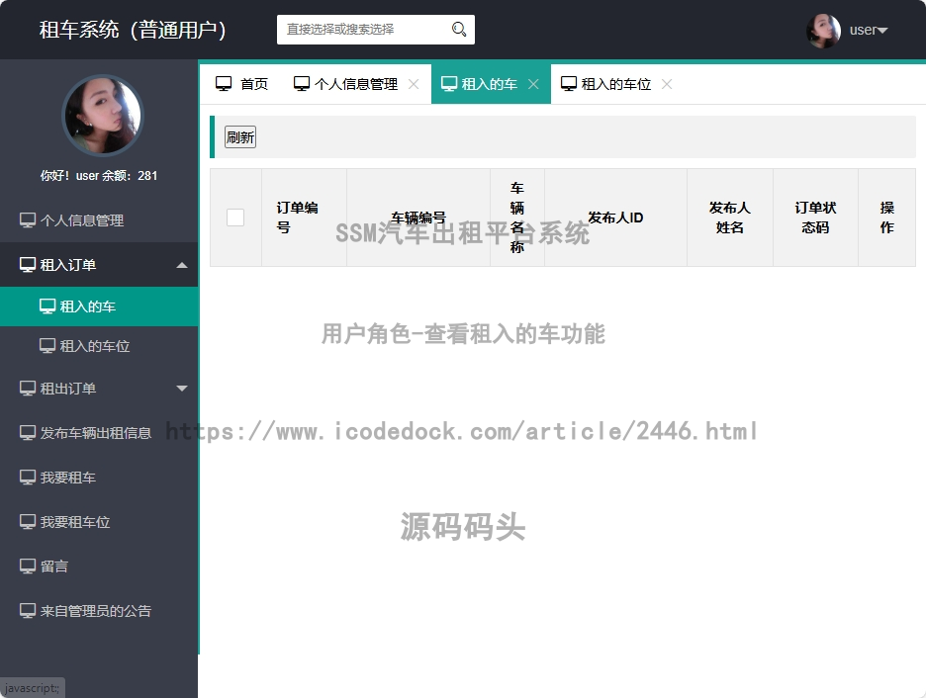Click monitor icon beside 我要租车位
Viewport: 926px width, 698px height.
click(28, 522)
